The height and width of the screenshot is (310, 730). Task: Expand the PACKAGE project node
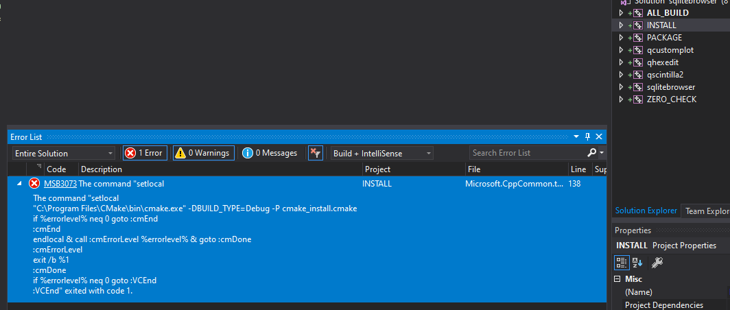621,38
